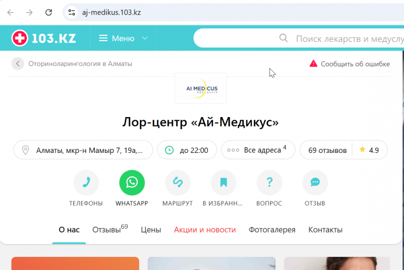
Task: Open the Цены tab
Action: 151,230
